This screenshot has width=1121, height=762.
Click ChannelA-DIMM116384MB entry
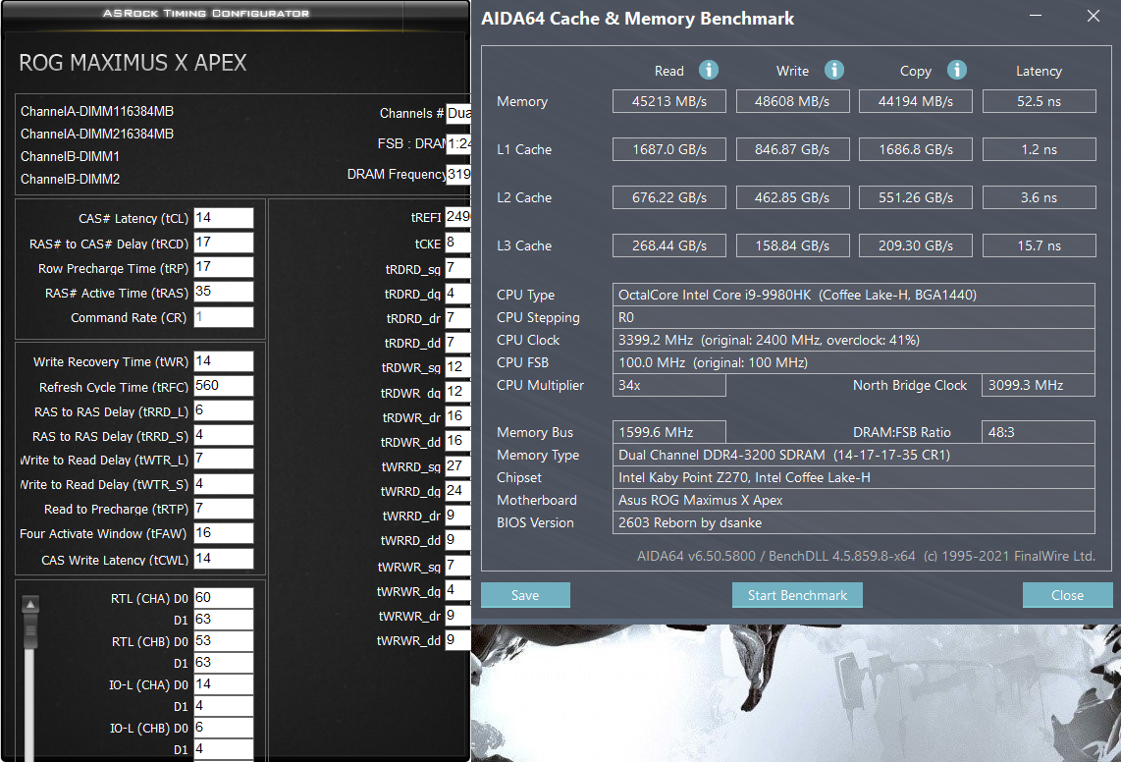[x=97, y=111]
